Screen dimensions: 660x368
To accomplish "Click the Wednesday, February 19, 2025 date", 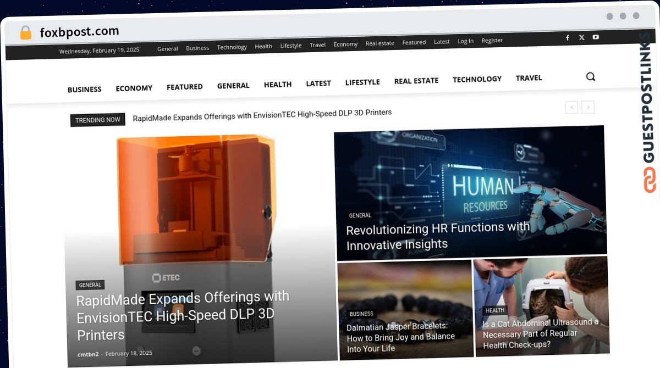I will coord(100,50).
